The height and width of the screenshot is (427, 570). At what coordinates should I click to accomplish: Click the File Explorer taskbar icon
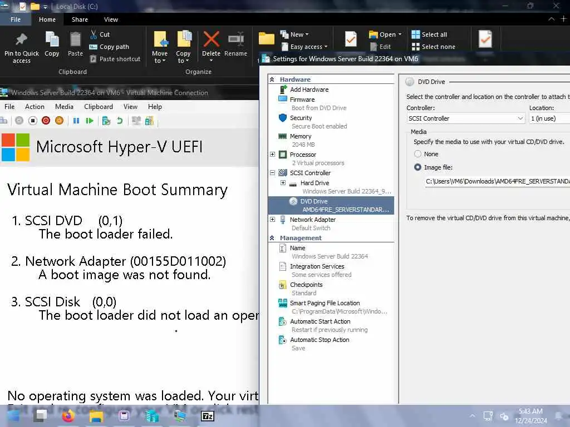click(96, 416)
